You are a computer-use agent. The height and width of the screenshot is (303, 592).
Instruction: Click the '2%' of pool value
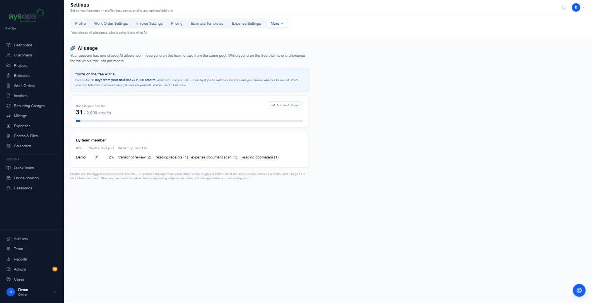pyautogui.click(x=111, y=157)
